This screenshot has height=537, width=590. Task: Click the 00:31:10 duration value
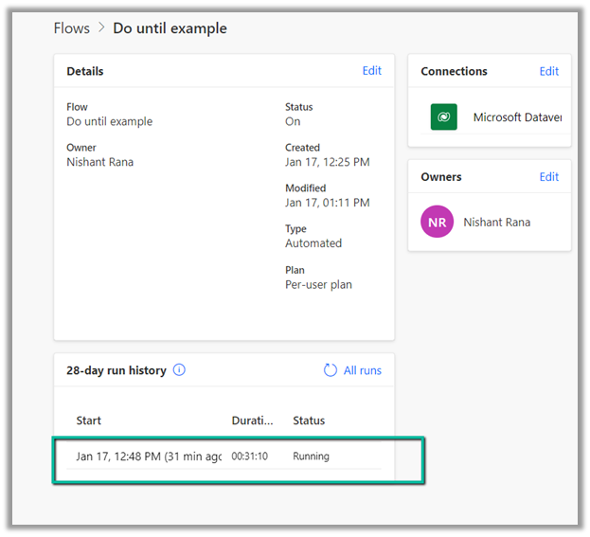(x=249, y=456)
